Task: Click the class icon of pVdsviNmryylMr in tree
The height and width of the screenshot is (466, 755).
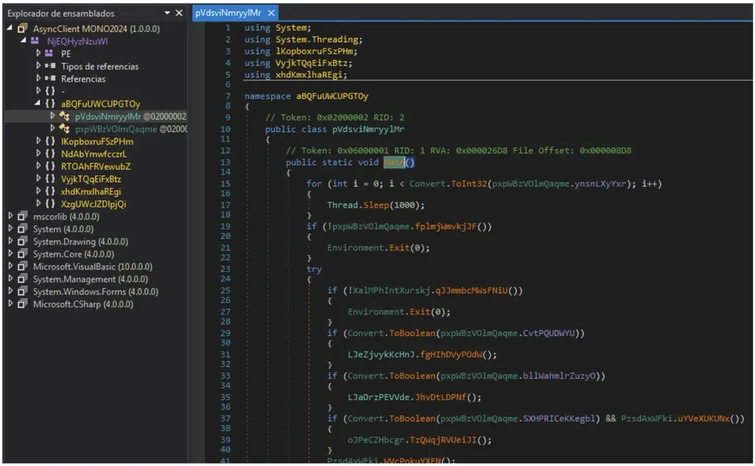Action: [x=64, y=116]
